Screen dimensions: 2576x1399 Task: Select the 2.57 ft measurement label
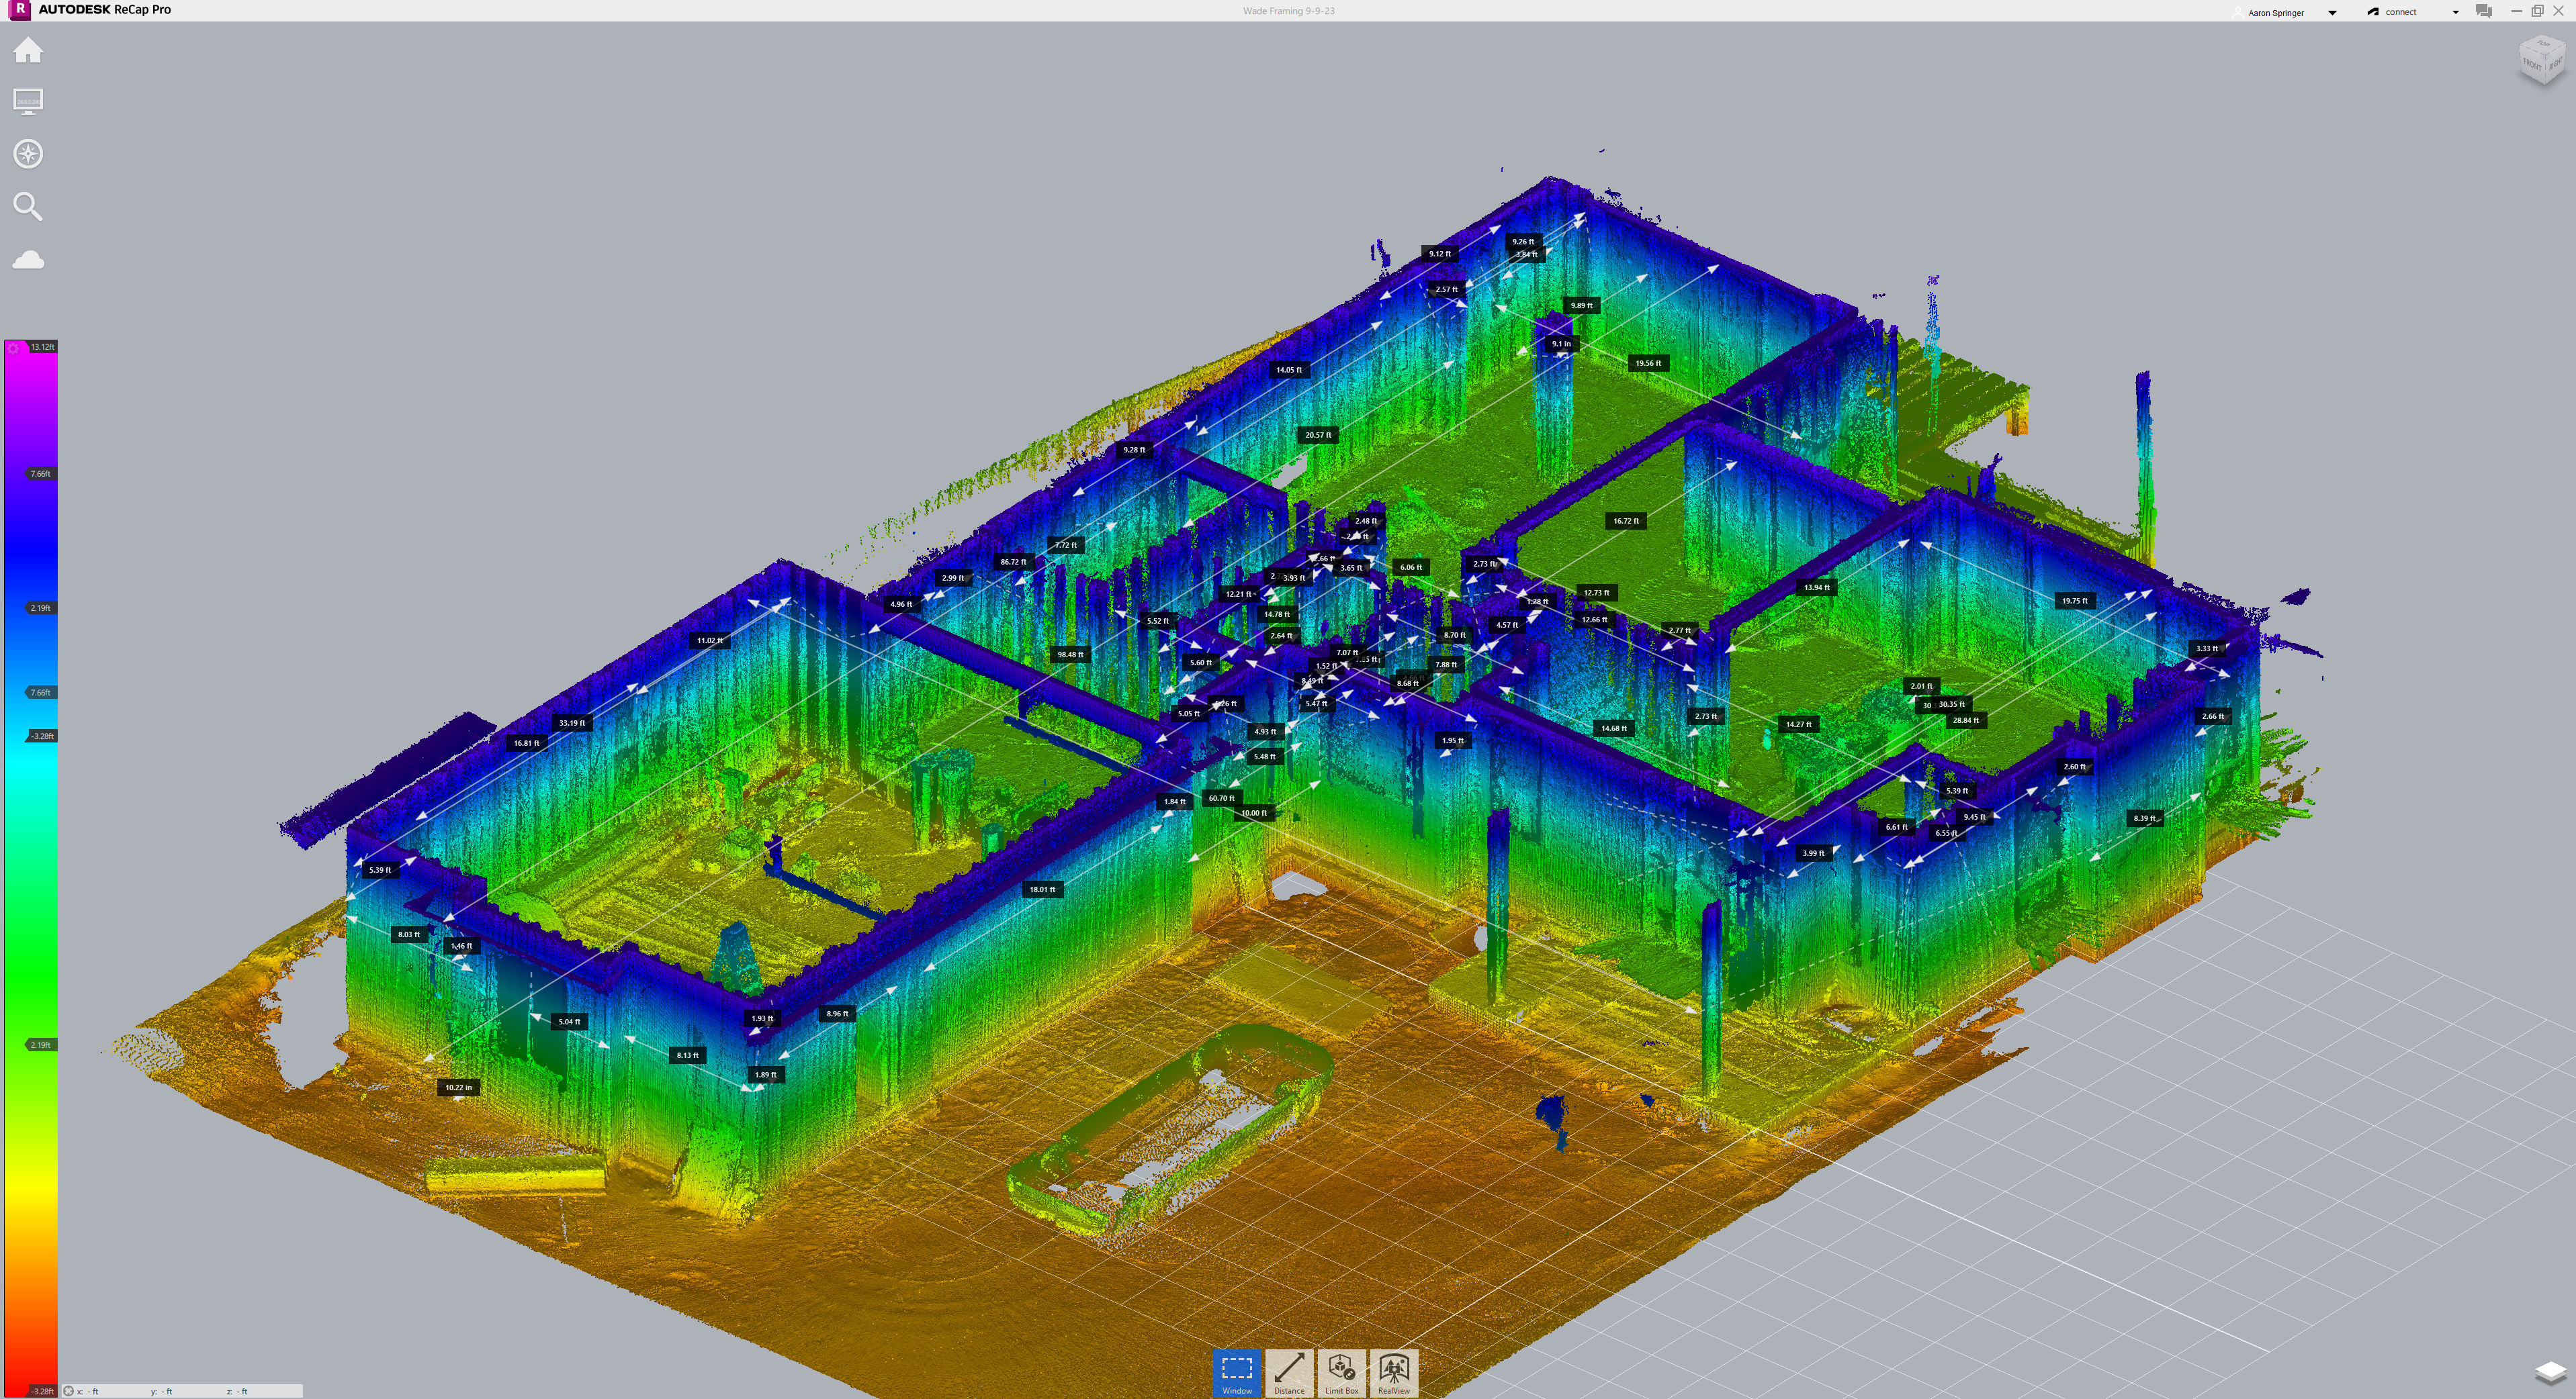pyautogui.click(x=1446, y=289)
